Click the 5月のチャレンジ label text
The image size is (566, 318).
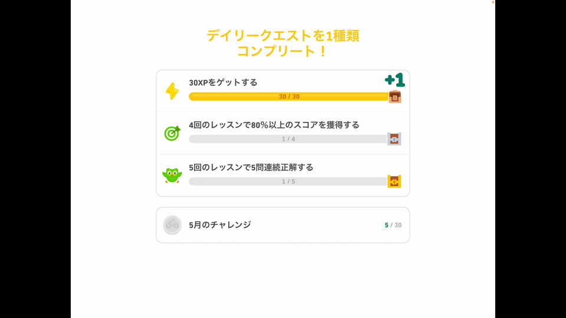tap(220, 224)
